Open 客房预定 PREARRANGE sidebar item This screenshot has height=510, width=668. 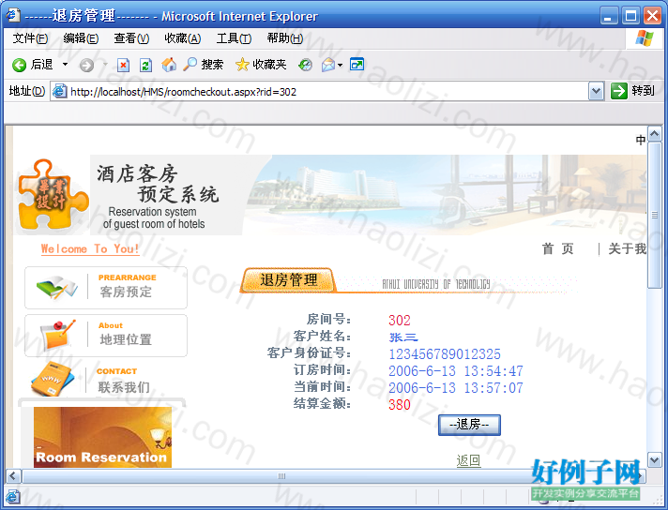106,288
